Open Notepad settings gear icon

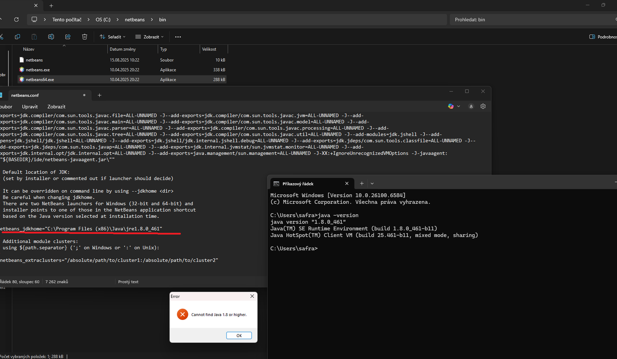tap(483, 106)
